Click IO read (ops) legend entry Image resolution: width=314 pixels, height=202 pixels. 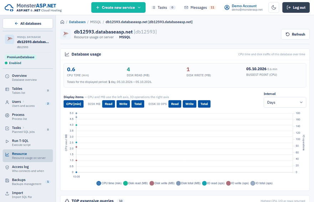pos(213,183)
